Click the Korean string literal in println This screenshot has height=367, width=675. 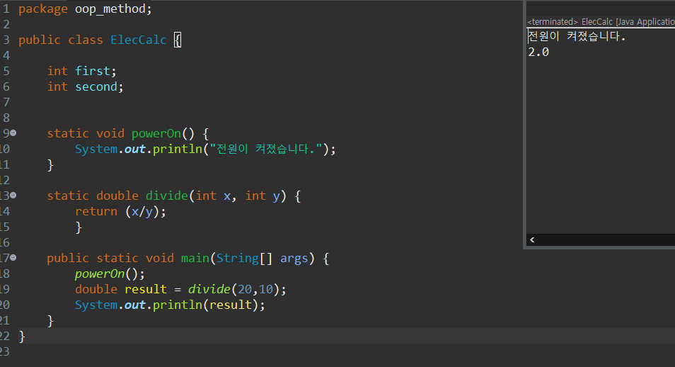265,149
